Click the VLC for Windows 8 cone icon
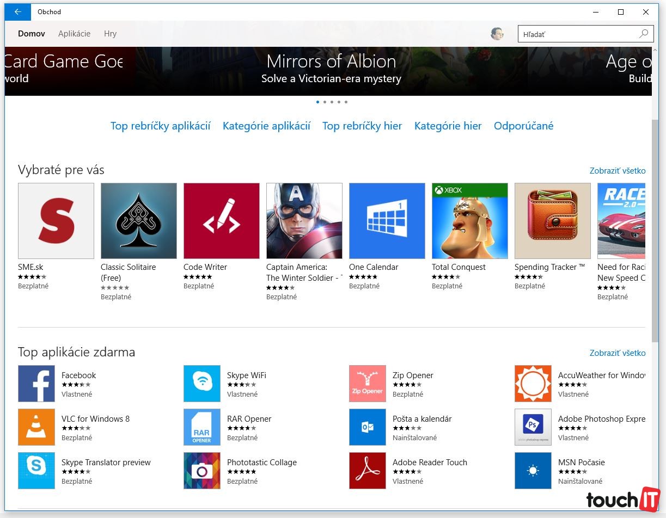 coord(36,427)
